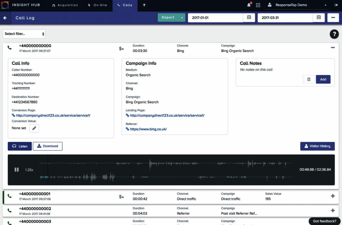Collapse details for call +440000000000
The width and height of the screenshot is (342, 225).
click(332, 47)
